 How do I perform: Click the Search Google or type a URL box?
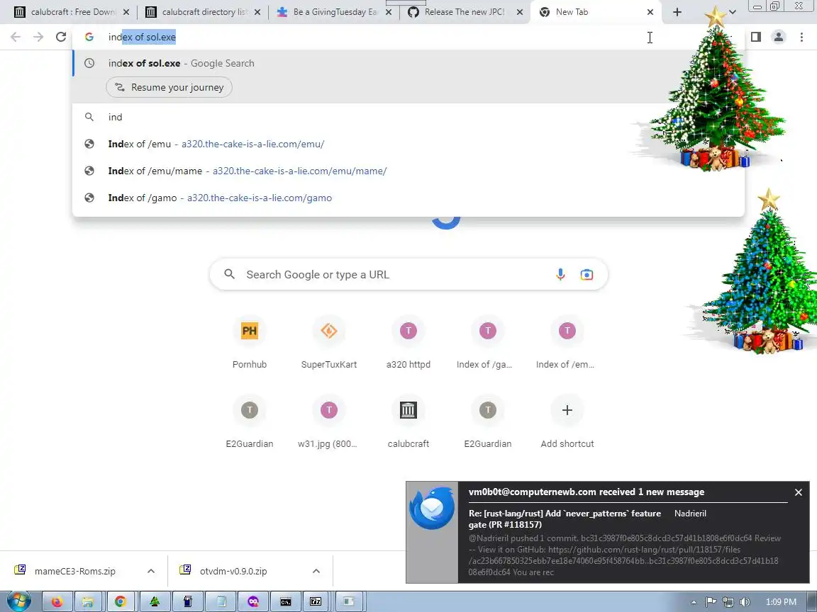[x=408, y=274]
